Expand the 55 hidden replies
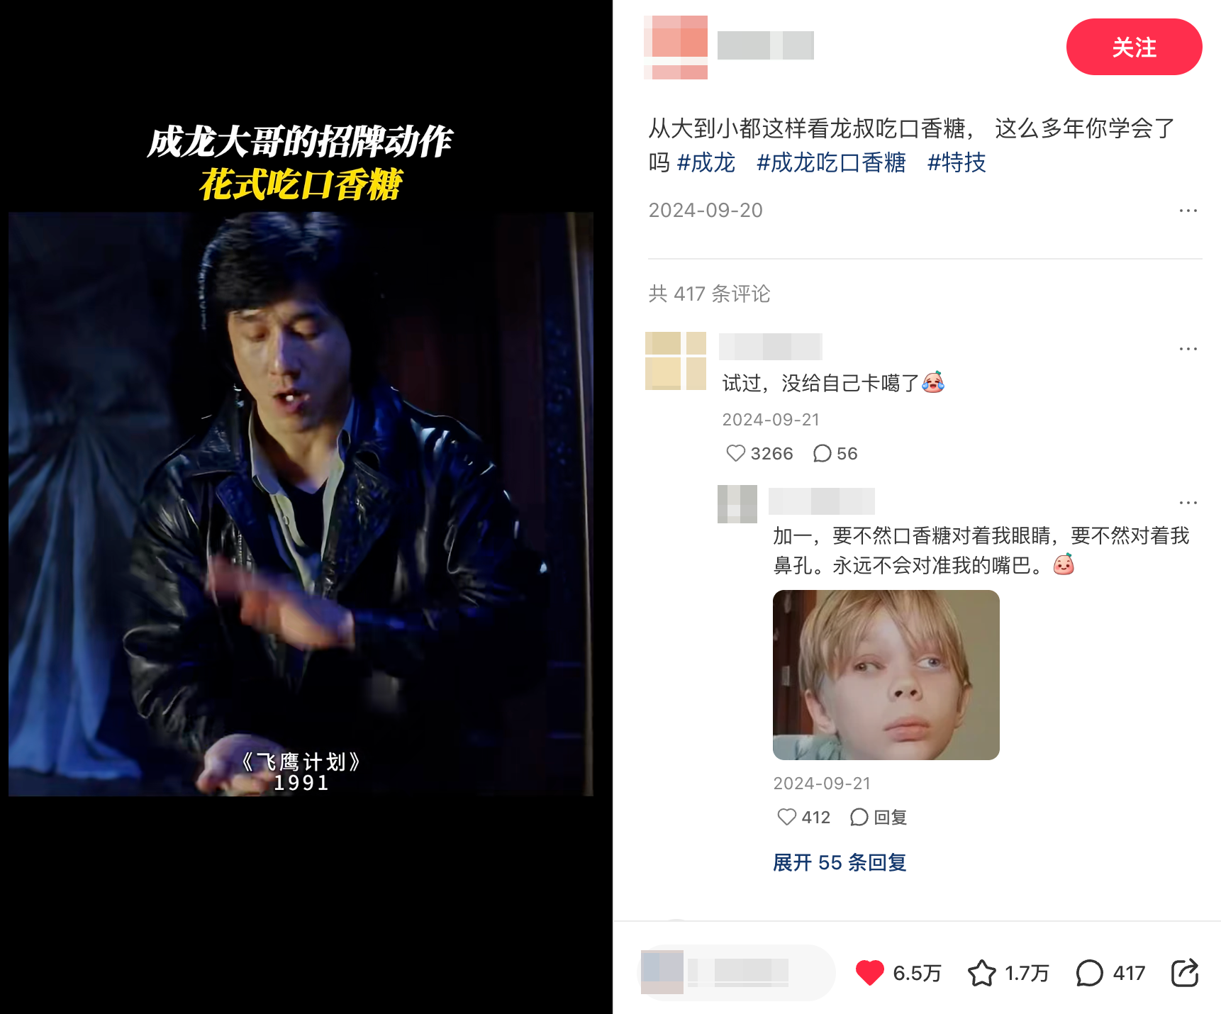 point(840,862)
